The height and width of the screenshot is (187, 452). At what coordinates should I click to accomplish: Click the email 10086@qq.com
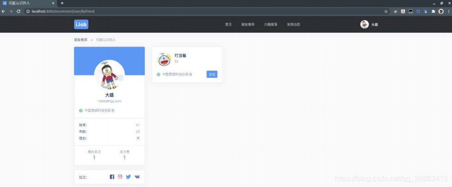point(109,101)
